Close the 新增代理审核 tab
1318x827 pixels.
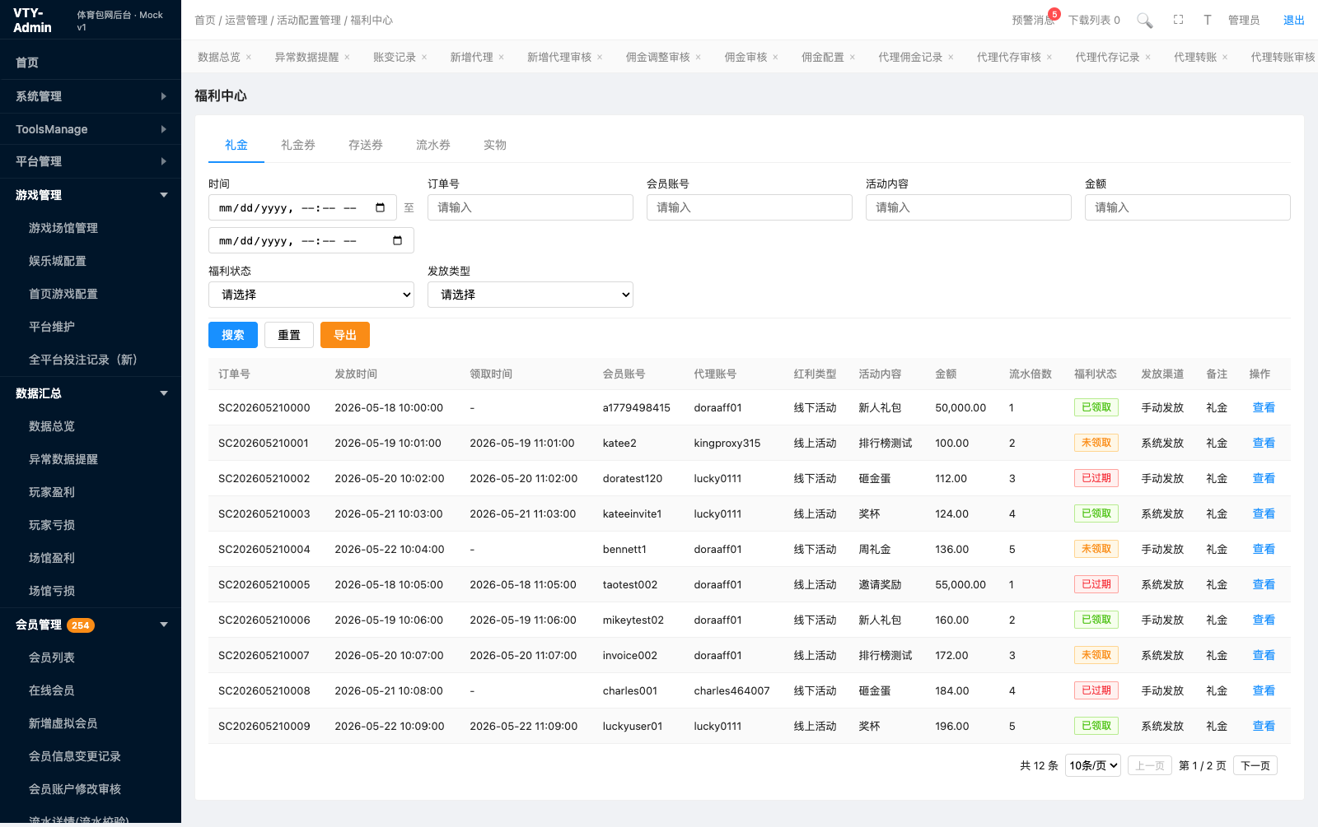point(600,57)
